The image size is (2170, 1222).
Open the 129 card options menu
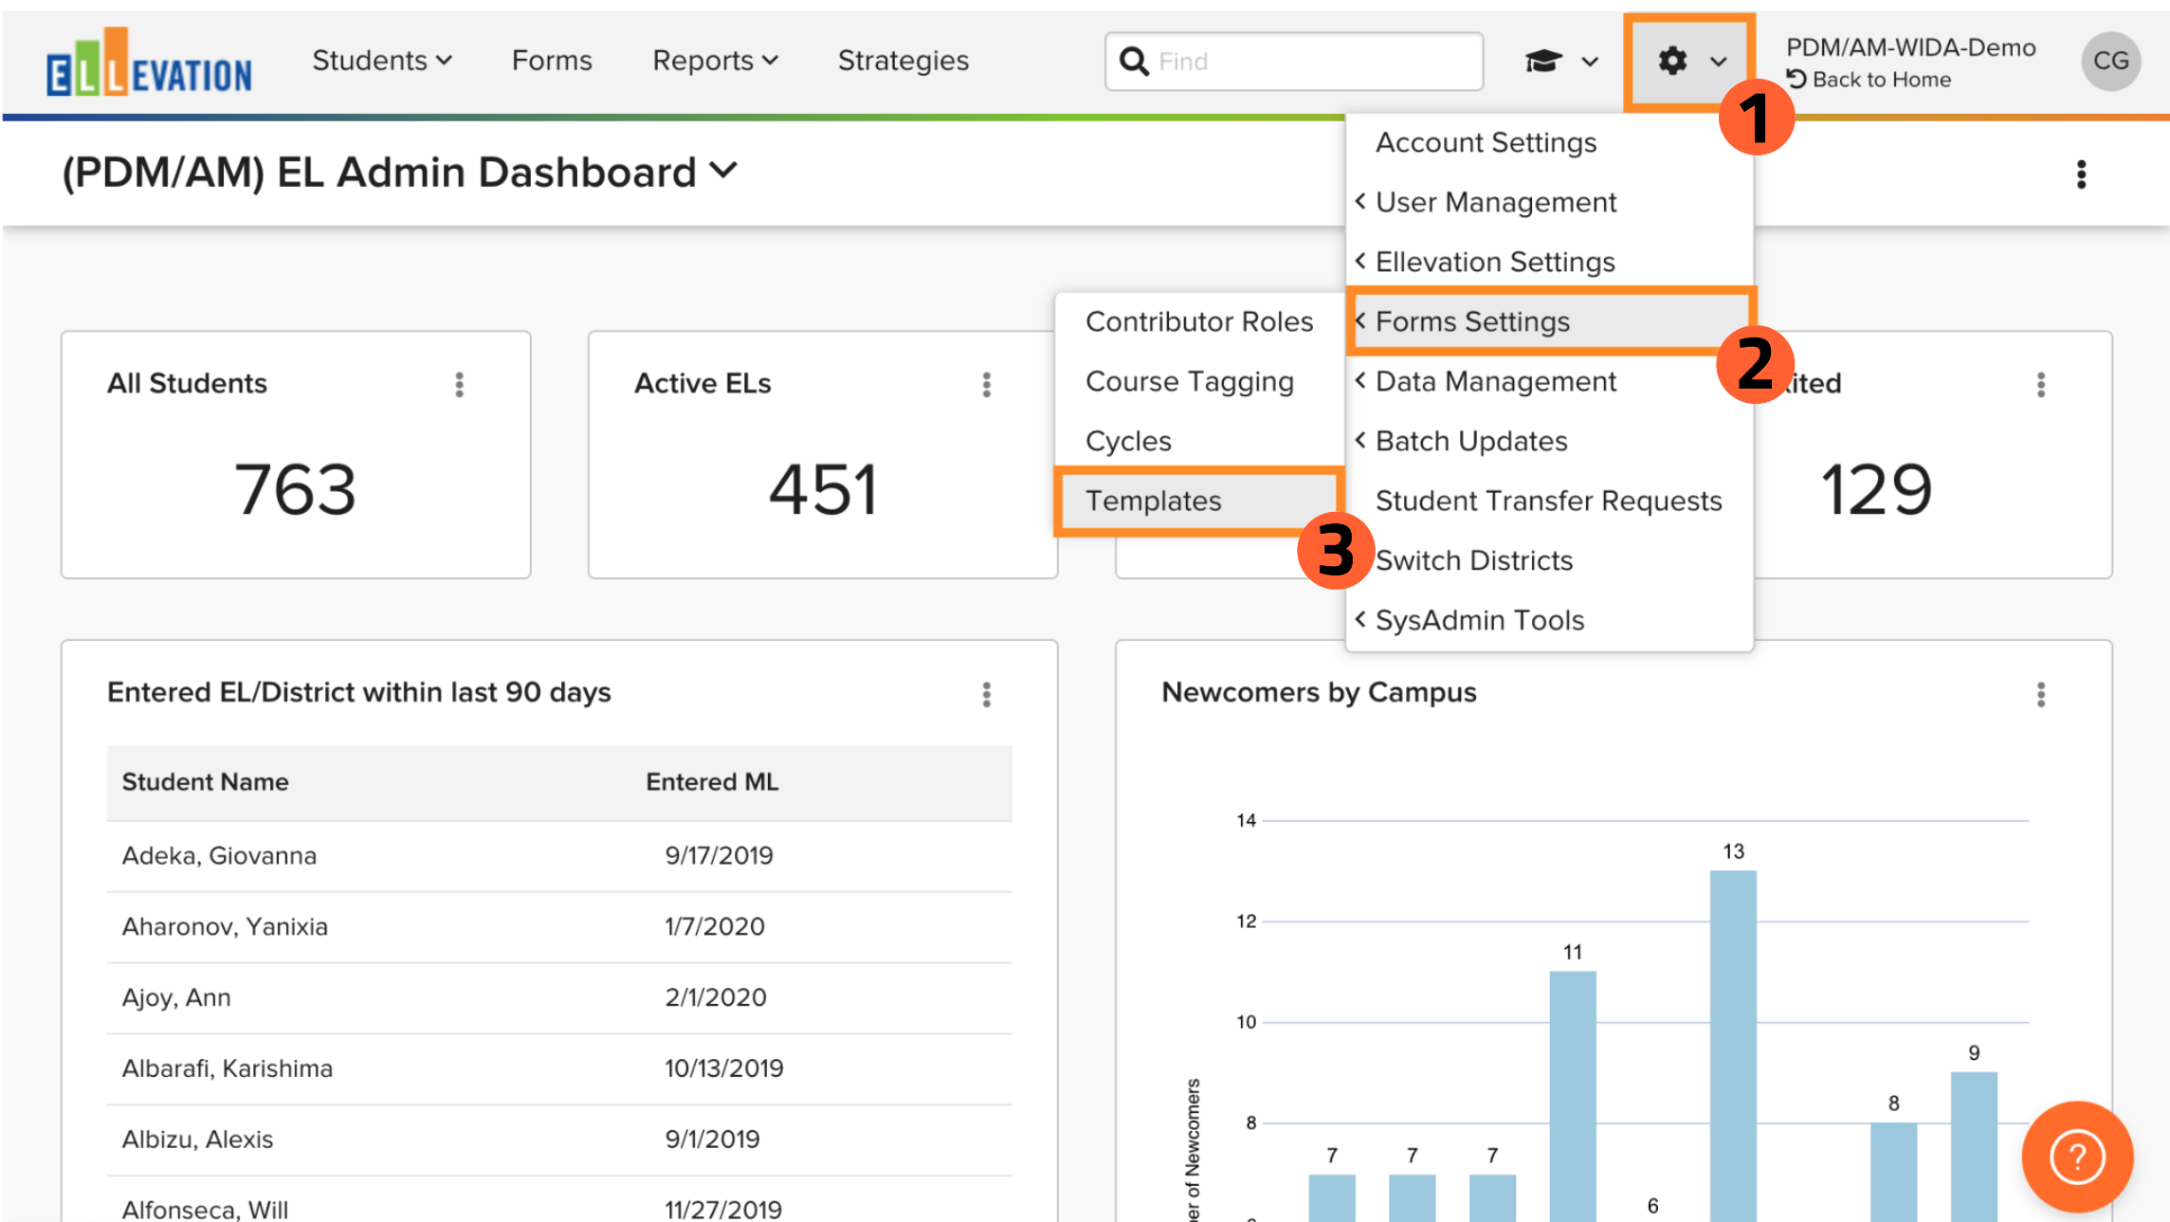point(2041,384)
